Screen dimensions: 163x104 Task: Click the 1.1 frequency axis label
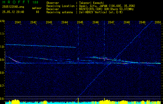(x=2, y=34)
